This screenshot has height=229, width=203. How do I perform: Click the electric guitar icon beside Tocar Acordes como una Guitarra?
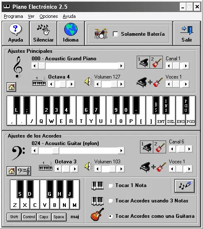click(97, 214)
